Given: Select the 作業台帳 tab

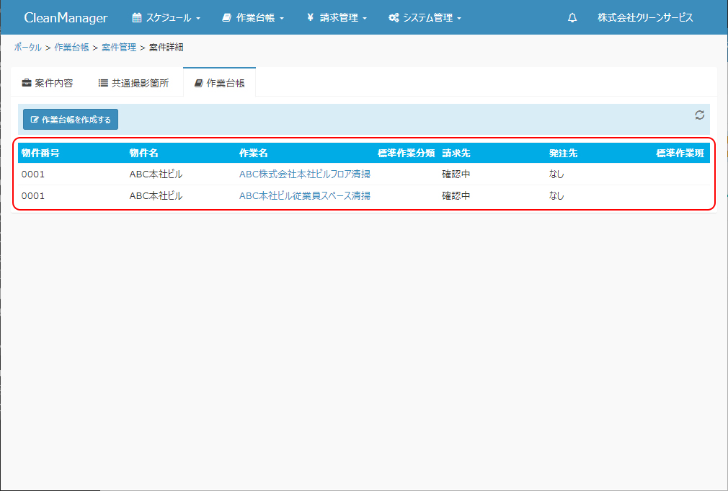Looking at the screenshot, I should 220,83.
